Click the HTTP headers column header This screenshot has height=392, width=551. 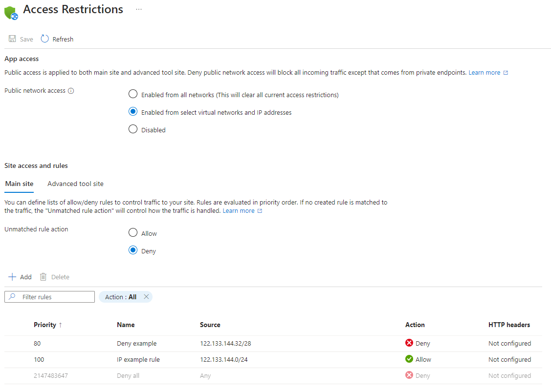pyautogui.click(x=509, y=325)
